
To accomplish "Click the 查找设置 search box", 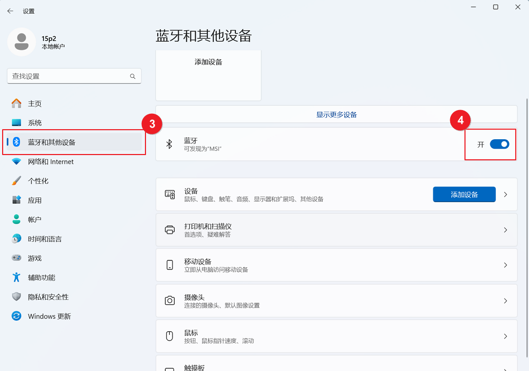I will click(74, 76).
